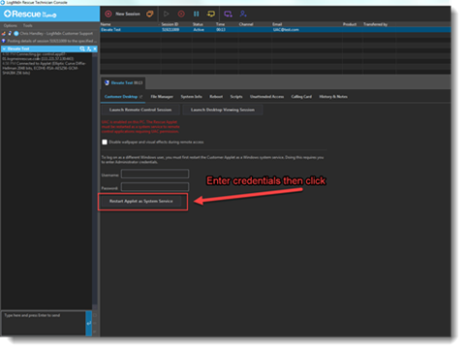Open the History & Notes tab
This screenshot has height=351, width=465.
(333, 97)
